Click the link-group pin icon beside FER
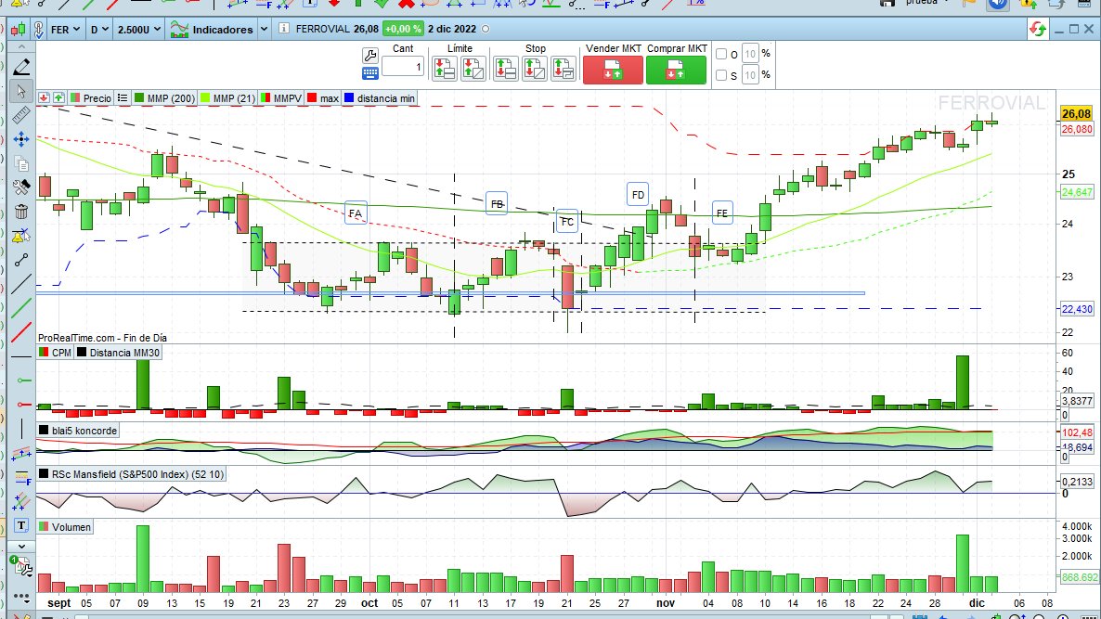Image resolution: width=1101 pixels, height=619 pixels. tap(39, 30)
